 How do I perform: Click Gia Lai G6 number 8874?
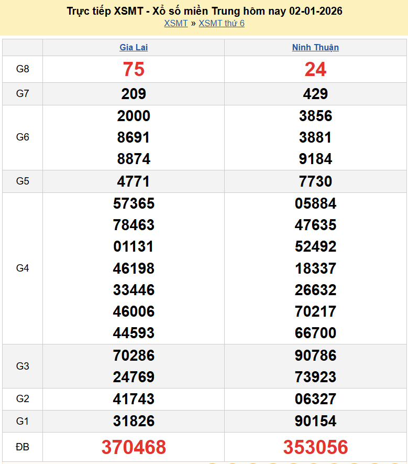(134, 159)
